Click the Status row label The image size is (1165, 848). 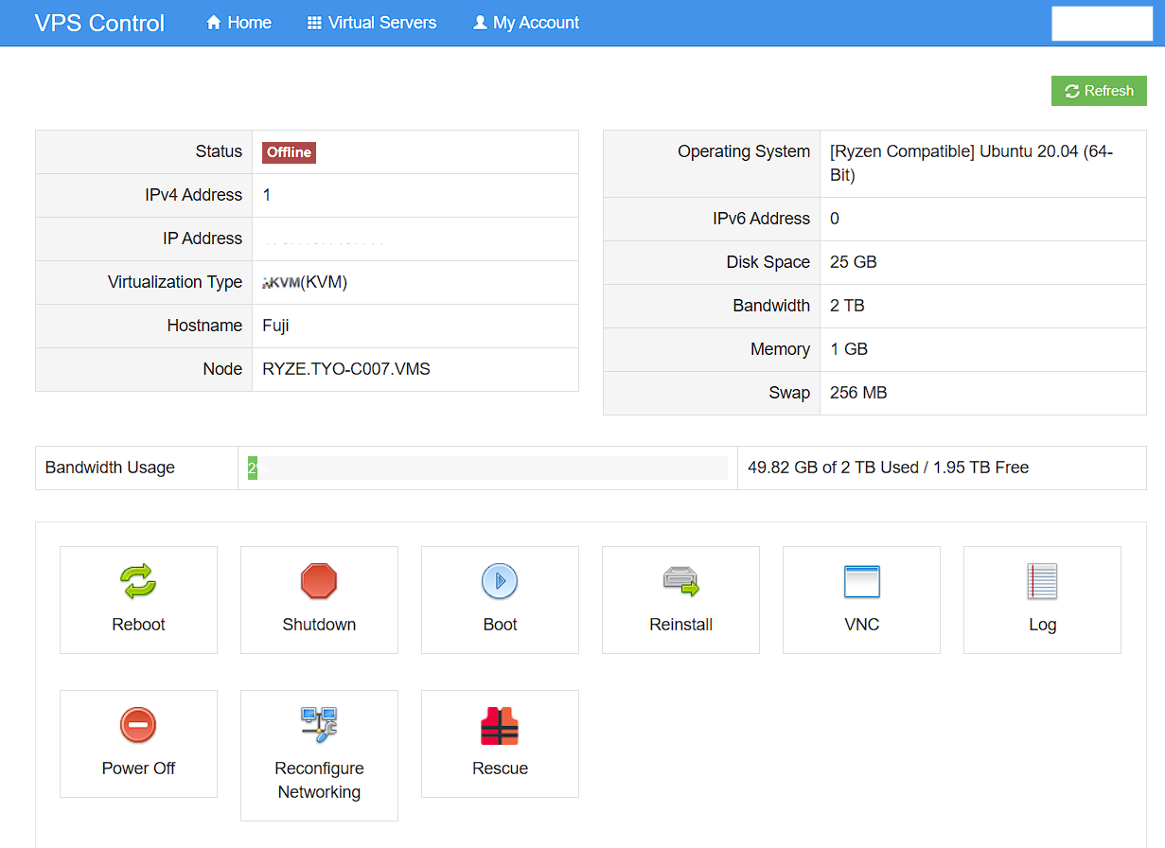click(219, 151)
